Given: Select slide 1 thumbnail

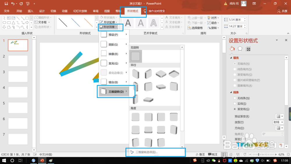Looking at the screenshot, I should coord(18,45).
